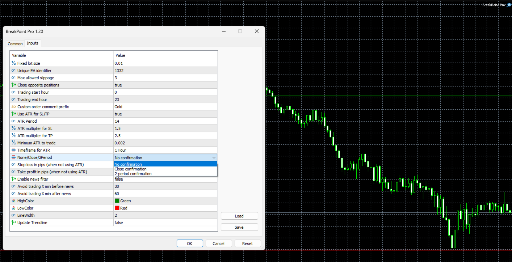The height and width of the screenshot is (262, 512).
Task: Click the Custom order comment prefix string icon
Action: (14, 107)
